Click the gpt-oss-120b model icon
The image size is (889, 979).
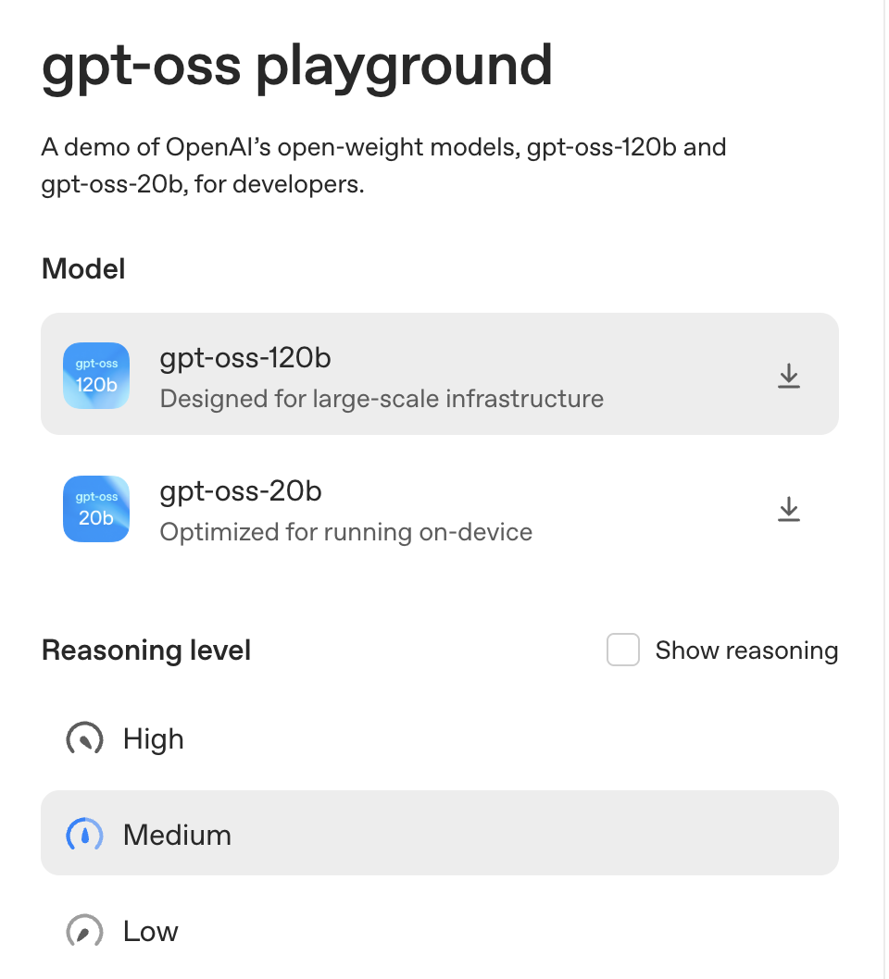96,376
